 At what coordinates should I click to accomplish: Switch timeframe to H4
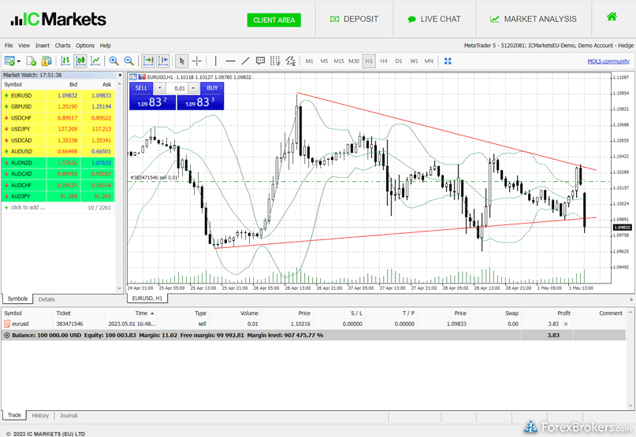384,61
